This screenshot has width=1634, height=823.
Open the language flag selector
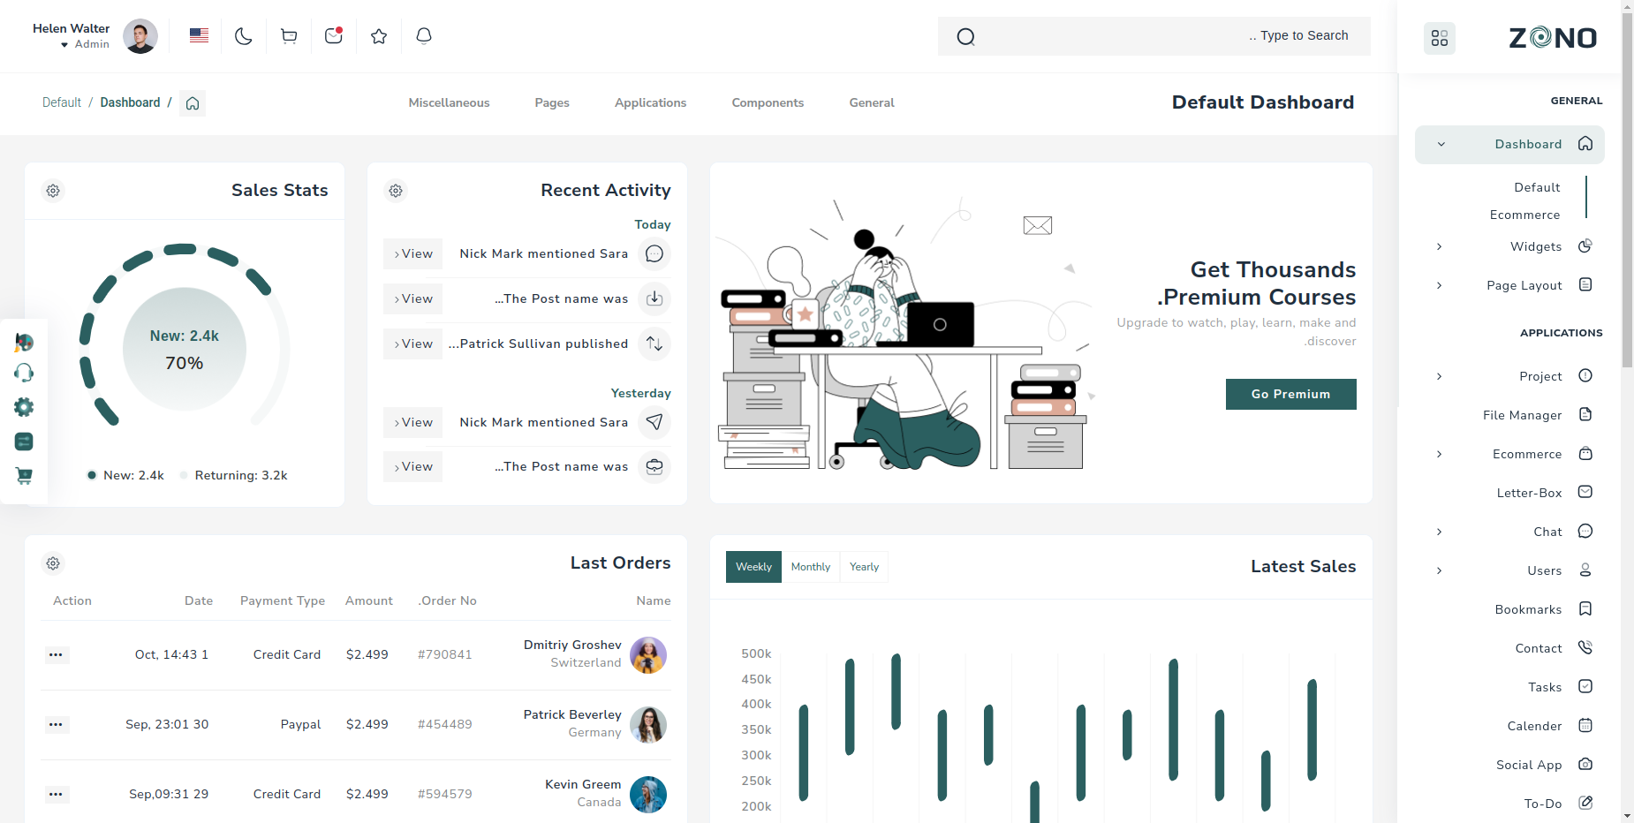(x=199, y=36)
